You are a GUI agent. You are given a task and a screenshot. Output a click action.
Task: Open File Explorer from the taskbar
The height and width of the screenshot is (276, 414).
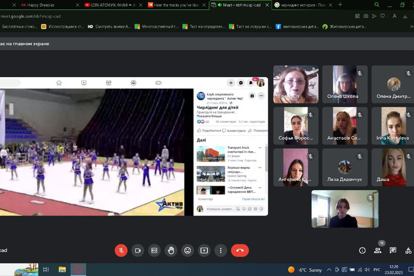62,270
